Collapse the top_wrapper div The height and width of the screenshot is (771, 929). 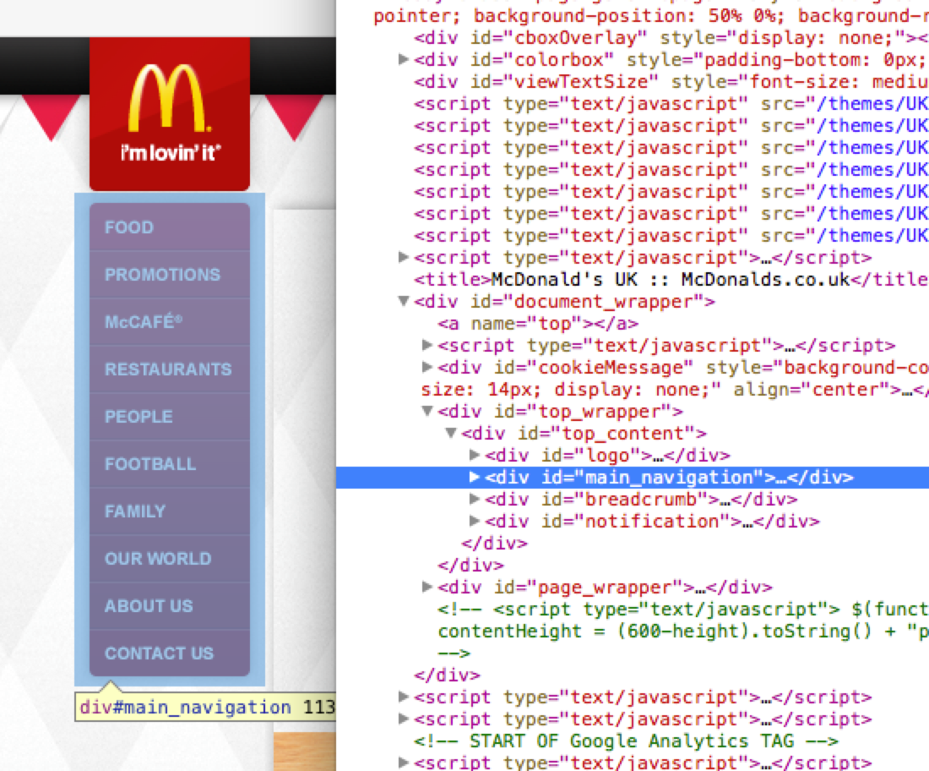427,411
